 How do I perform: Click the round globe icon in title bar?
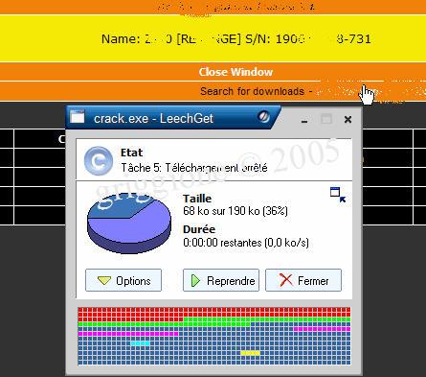[x=263, y=117]
